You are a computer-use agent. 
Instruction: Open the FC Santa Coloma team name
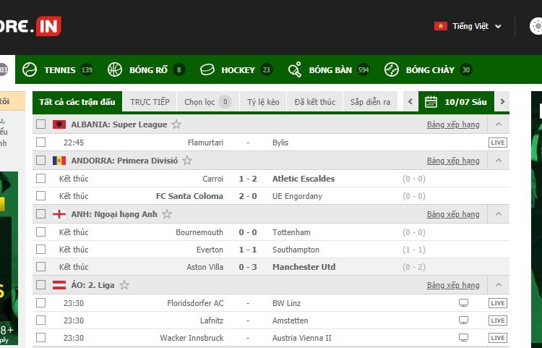pos(189,196)
